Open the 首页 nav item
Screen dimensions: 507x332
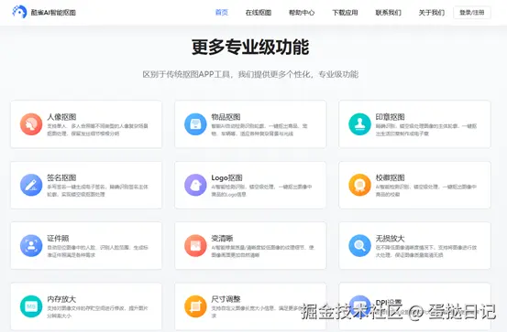coord(222,13)
